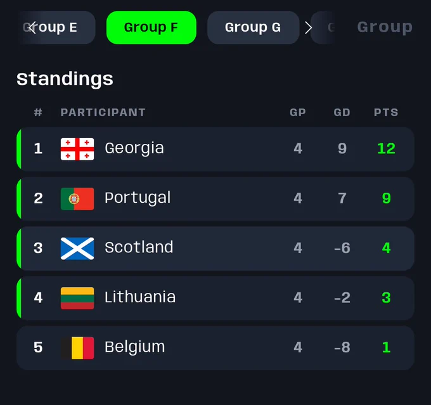431x405 pixels.
Task: Click Georgia's 12 points value
Action: [386, 149]
